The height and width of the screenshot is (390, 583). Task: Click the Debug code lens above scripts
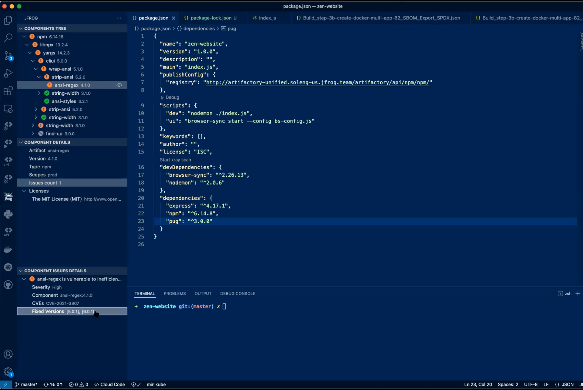click(x=171, y=97)
